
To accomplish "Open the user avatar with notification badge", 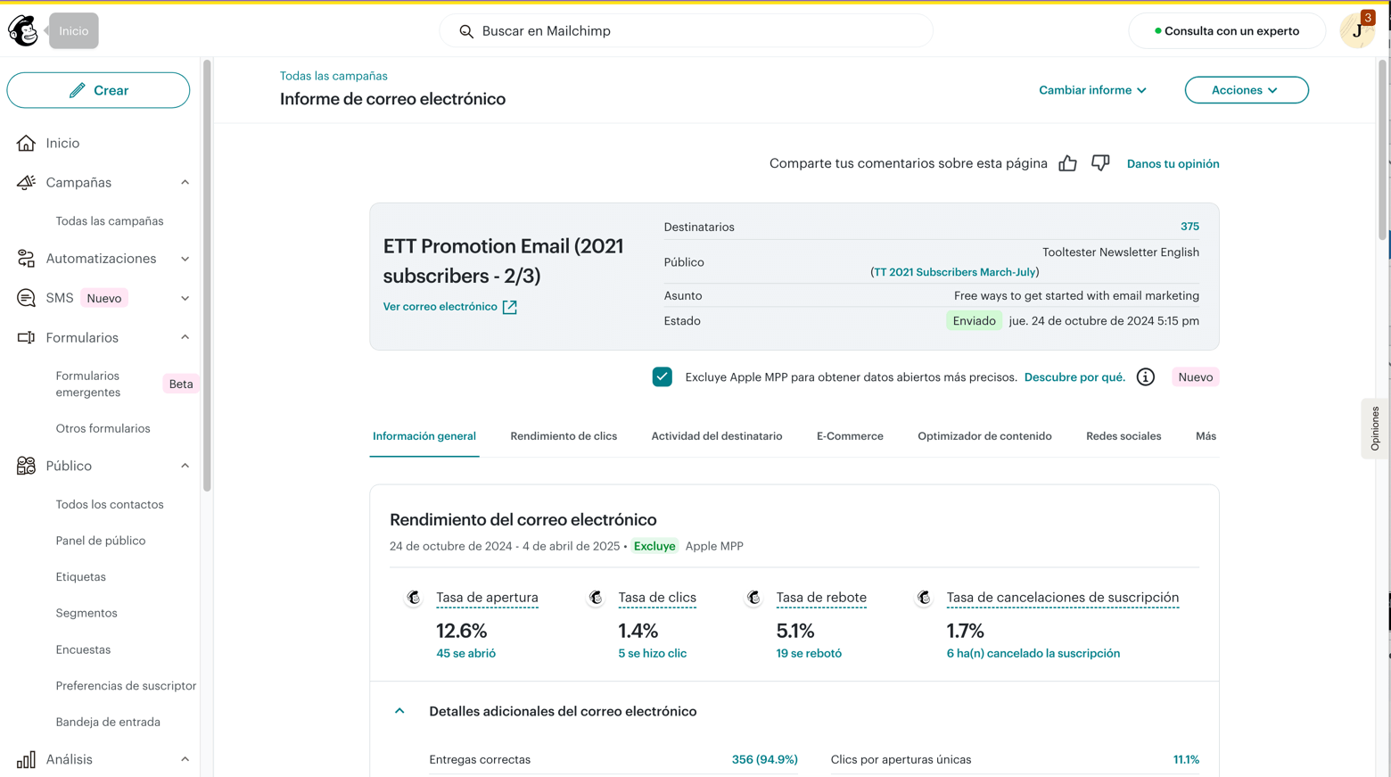I will (x=1357, y=30).
